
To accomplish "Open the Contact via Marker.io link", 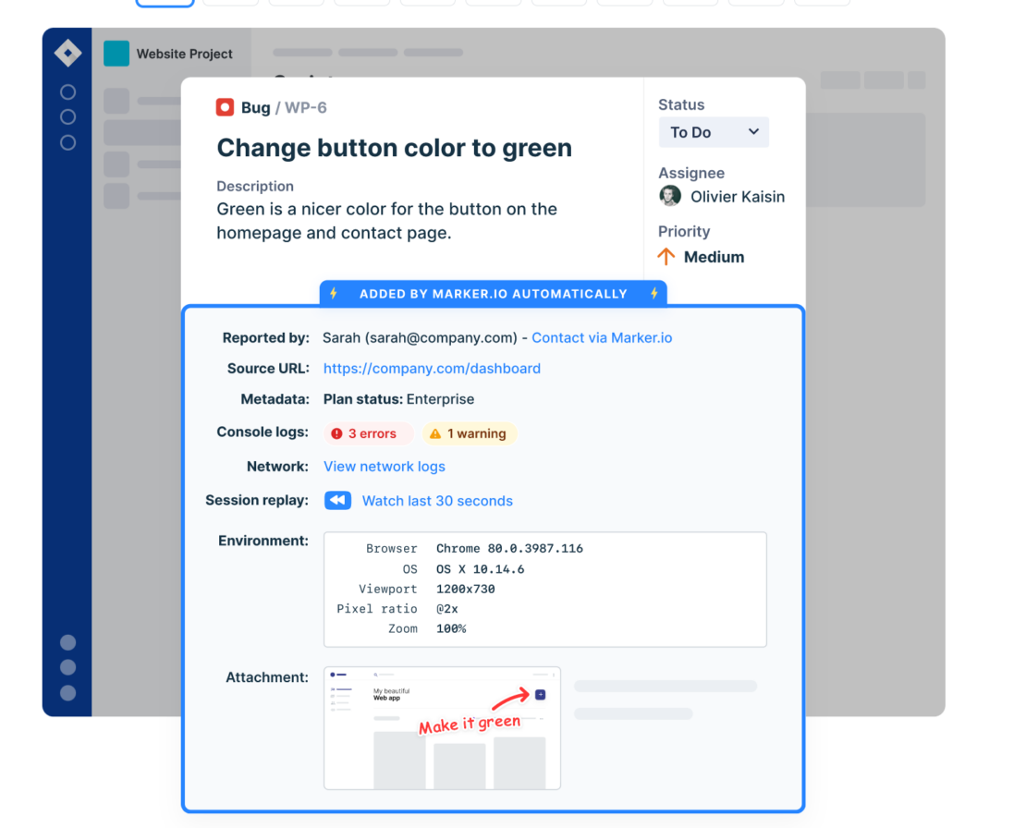I will tap(602, 338).
